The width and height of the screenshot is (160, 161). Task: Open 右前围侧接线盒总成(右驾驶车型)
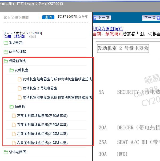click(42, 143)
